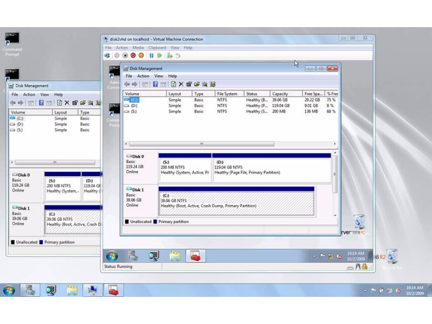
Task: Click blue Help icon in guest Disk Management toolbar
Action: pos(156,84)
